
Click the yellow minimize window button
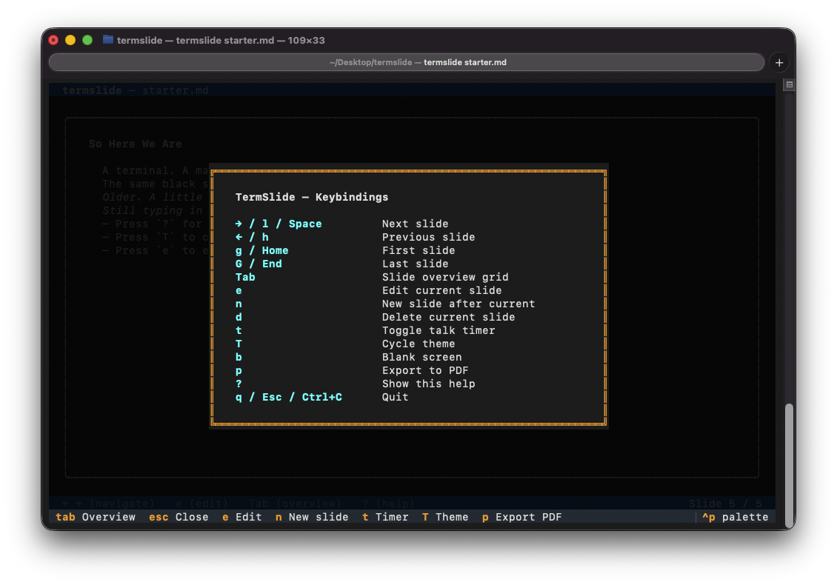click(70, 40)
